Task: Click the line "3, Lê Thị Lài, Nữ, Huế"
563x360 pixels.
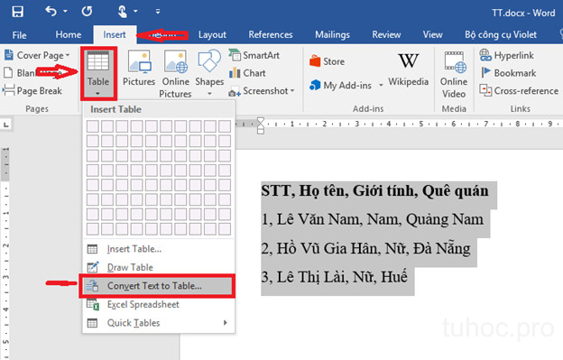Action: pyautogui.click(x=334, y=277)
